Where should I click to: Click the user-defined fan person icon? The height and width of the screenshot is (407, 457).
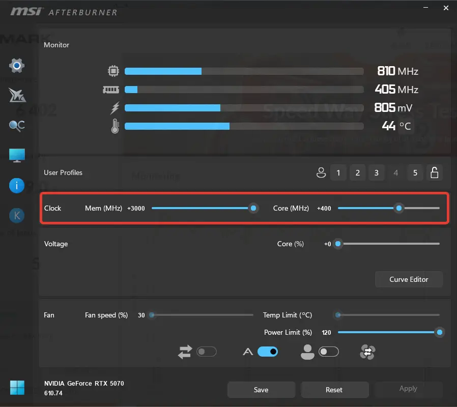(307, 352)
